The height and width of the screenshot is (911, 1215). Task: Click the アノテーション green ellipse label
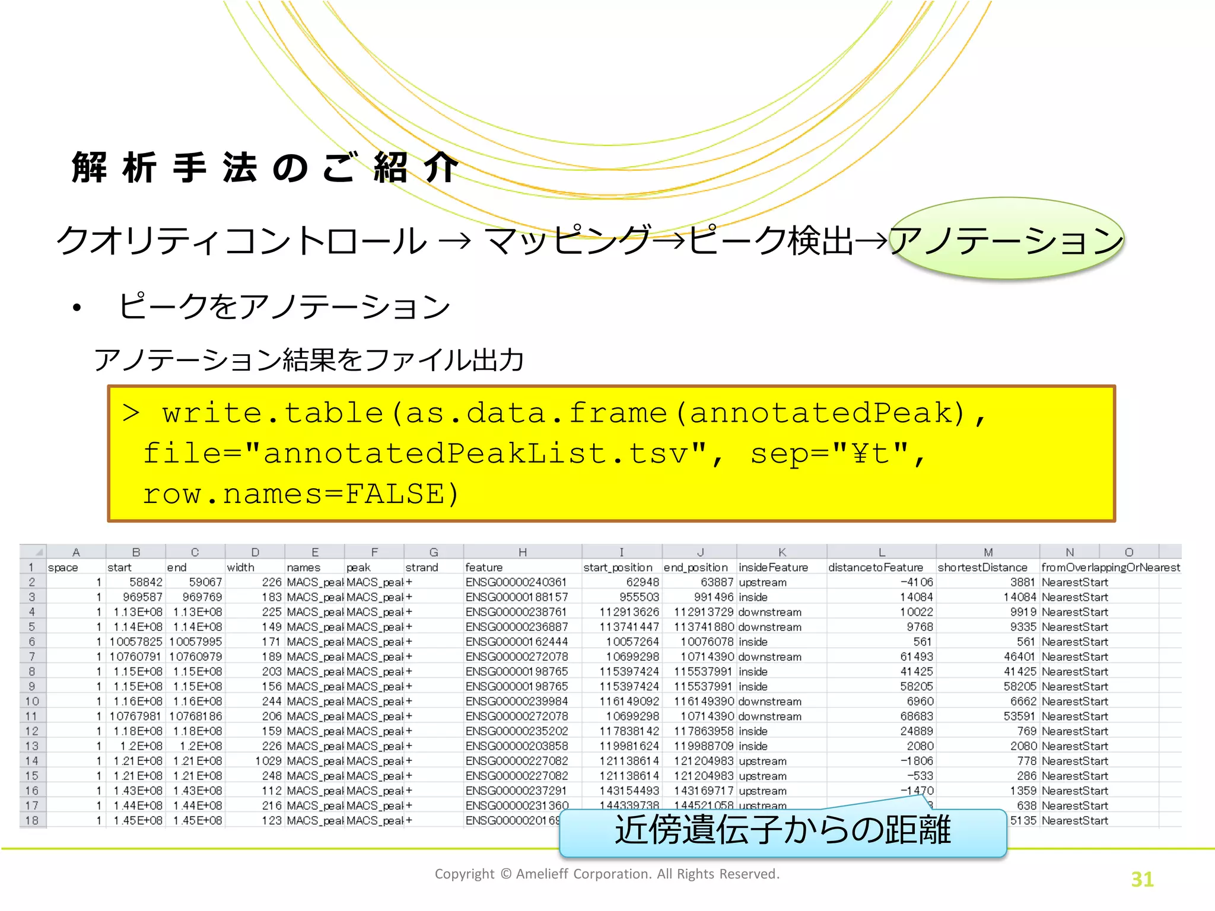tap(1006, 239)
